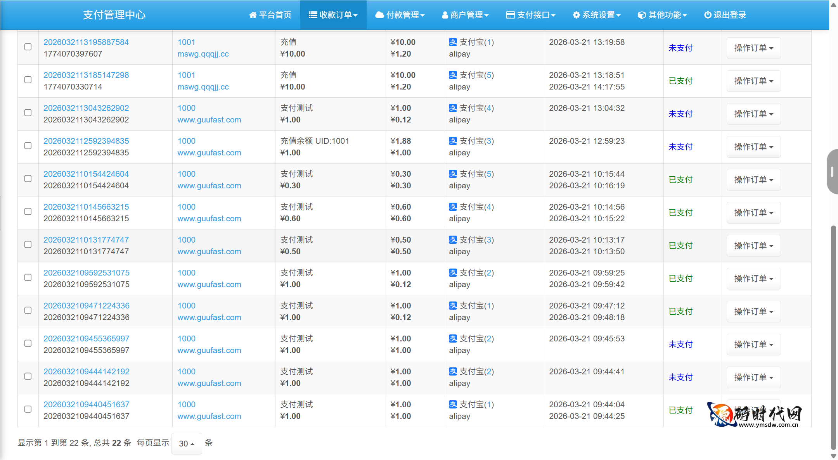This screenshot has height=460, width=838.
Task: Select the checkbox for order 2026032110154424604
Action: point(28,179)
